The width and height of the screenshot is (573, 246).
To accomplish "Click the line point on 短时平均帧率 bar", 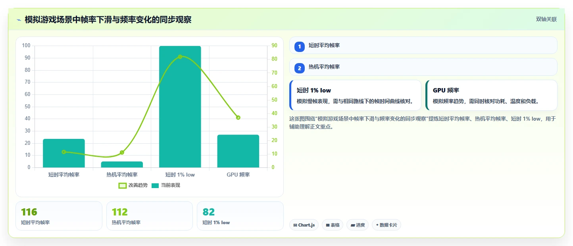I will coord(64,152).
